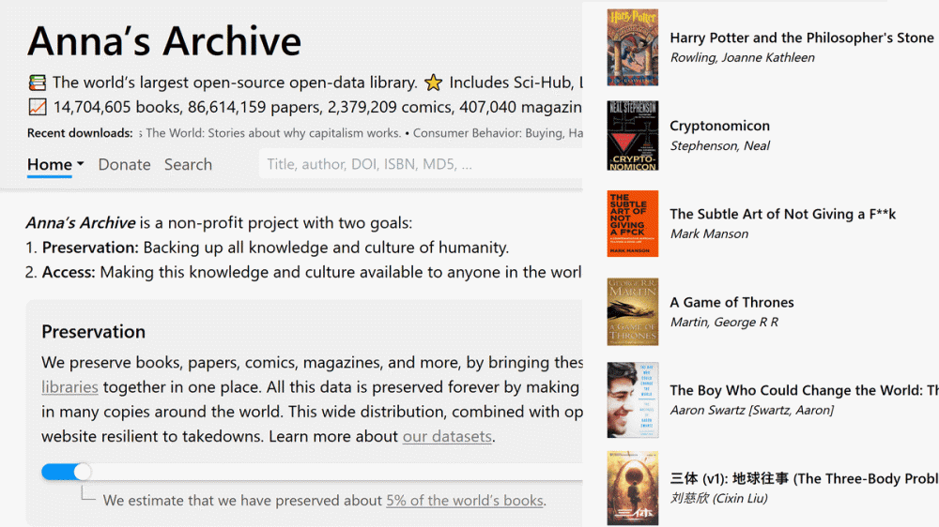Select 'A Game of Thrones' title
Viewport: 939px width, 527px height.
pos(731,302)
